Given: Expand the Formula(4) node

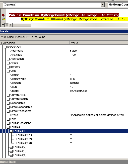Looking at the screenshot, I should coord(11,155).
